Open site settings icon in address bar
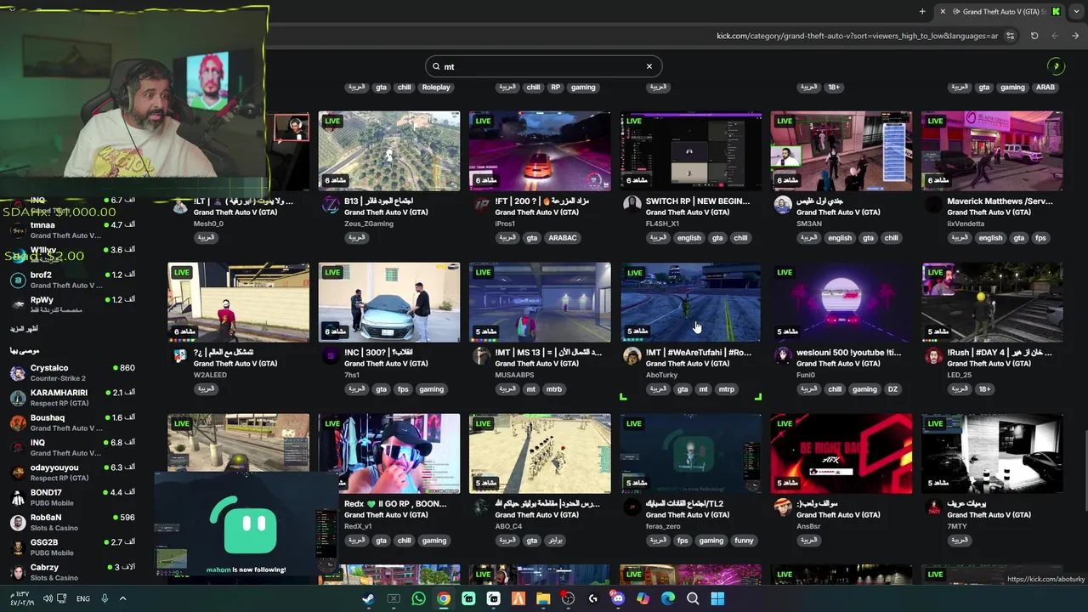This screenshot has width=1088, height=612. coord(1010,36)
